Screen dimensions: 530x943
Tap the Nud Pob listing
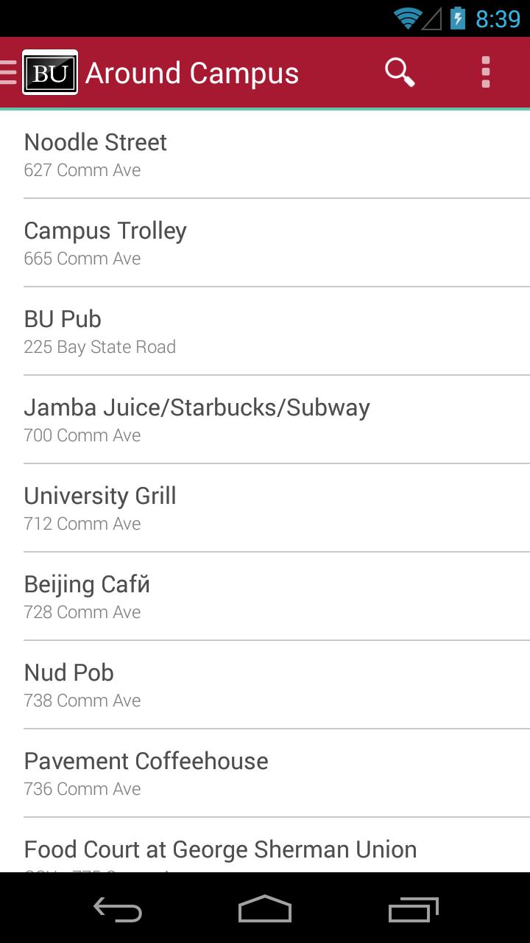point(265,685)
